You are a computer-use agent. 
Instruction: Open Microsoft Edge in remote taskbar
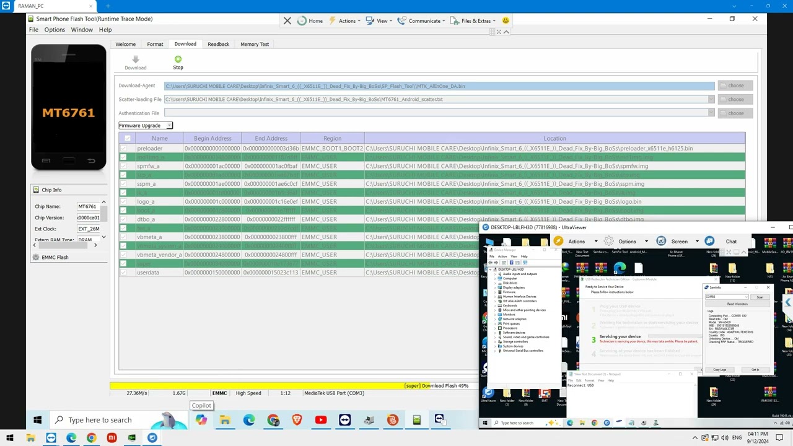pyautogui.click(x=249, y=420)
